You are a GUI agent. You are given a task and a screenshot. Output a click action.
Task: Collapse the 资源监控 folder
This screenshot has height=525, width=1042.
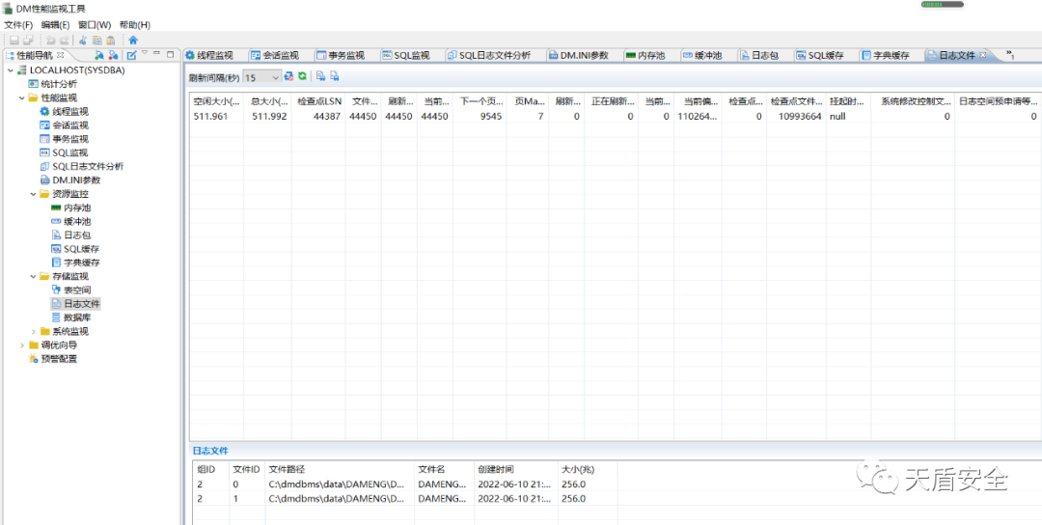click(34, 194)
